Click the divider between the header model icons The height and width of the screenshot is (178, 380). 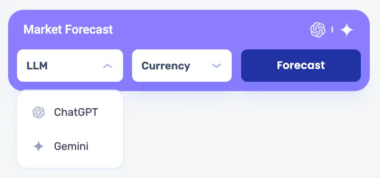click(332, 30)
